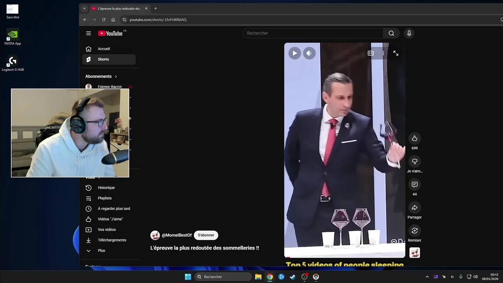
Task: Open Battle.net from the taskbar
Action: pos(281,277)
